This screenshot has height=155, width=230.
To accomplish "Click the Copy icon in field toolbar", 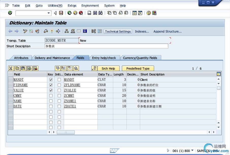I will (x=17, y=68).
